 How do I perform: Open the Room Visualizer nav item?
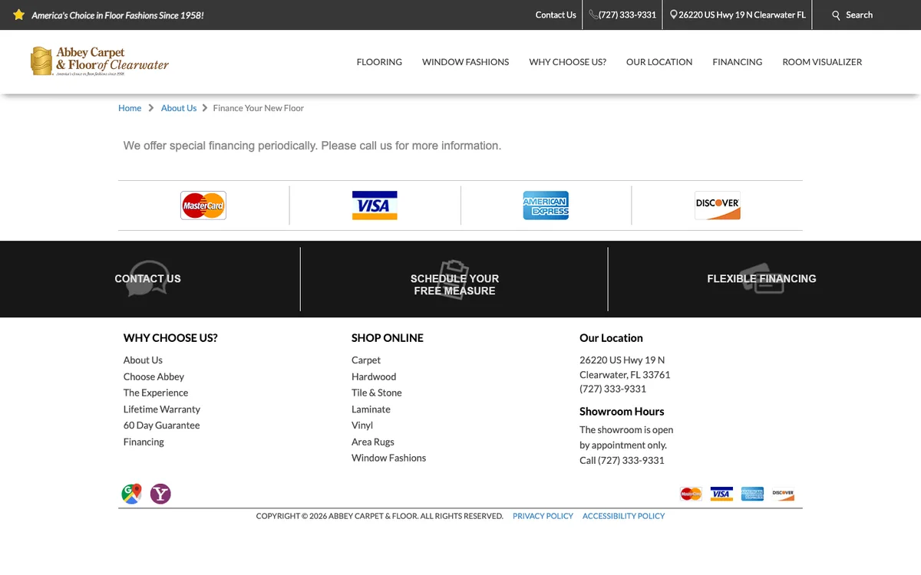click(x=822, y=62)
